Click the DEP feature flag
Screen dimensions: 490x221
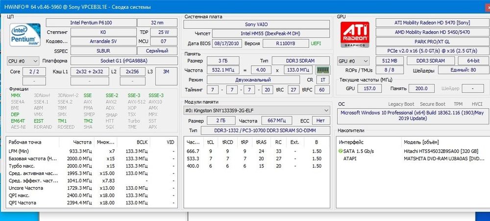[15, 114]
